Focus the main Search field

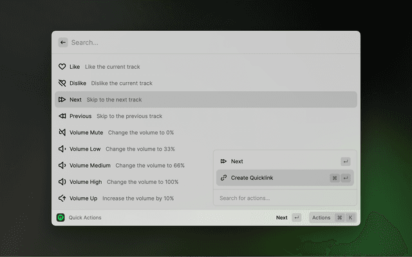(x=206, y=42)
